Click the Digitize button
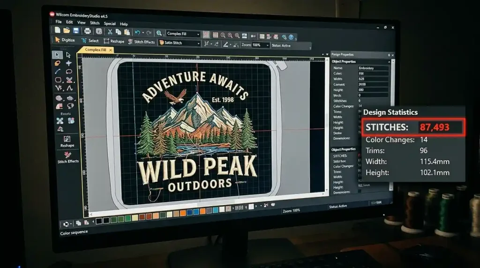The height and width of the screenshot is (268, 480). point(65,40)
